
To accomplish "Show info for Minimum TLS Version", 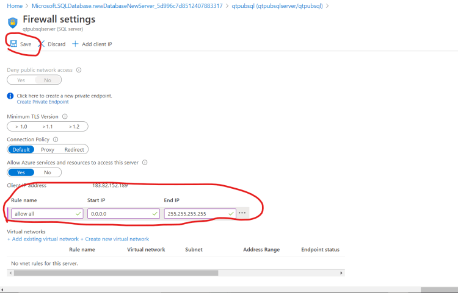I will click(65, 116).
